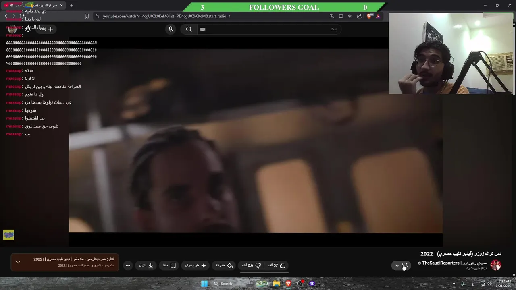
Task: Click the pixel-art icon at left edge
Action: click(x=8, y=235)
